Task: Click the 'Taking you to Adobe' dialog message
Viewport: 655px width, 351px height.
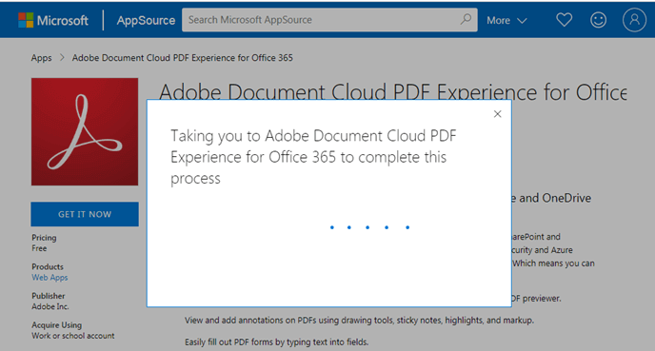Action: click(313, 157)
